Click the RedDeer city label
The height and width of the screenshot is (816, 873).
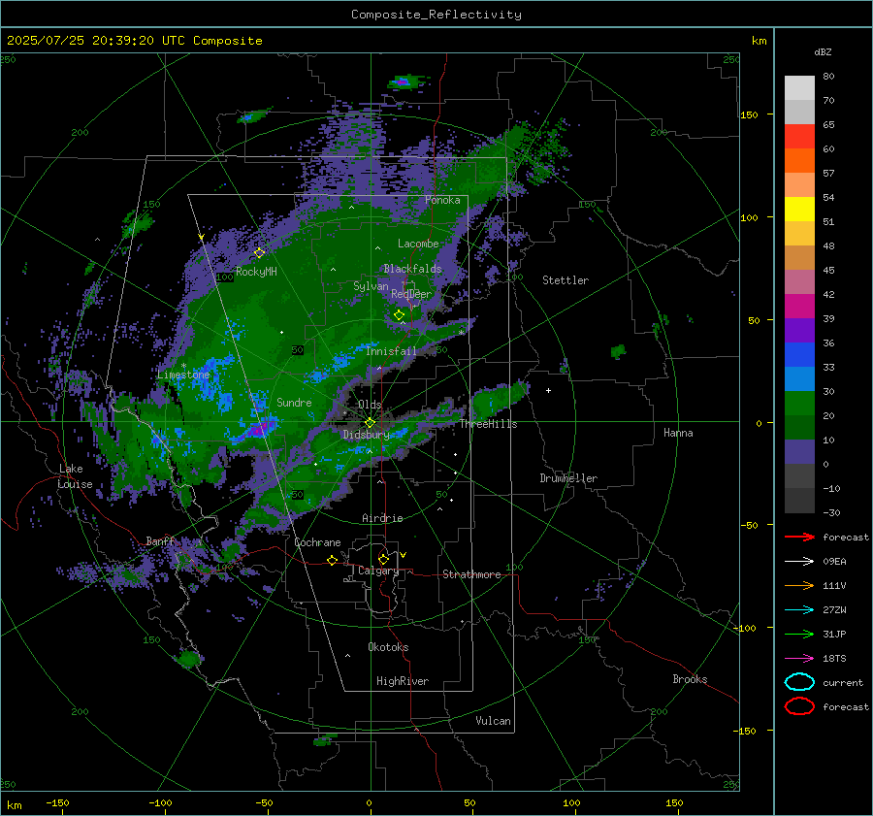[411, 294]
